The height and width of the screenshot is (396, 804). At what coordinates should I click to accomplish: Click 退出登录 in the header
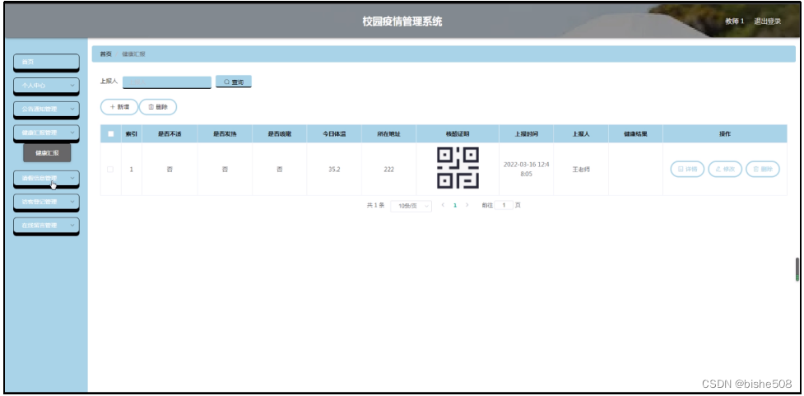coord(767,21)
